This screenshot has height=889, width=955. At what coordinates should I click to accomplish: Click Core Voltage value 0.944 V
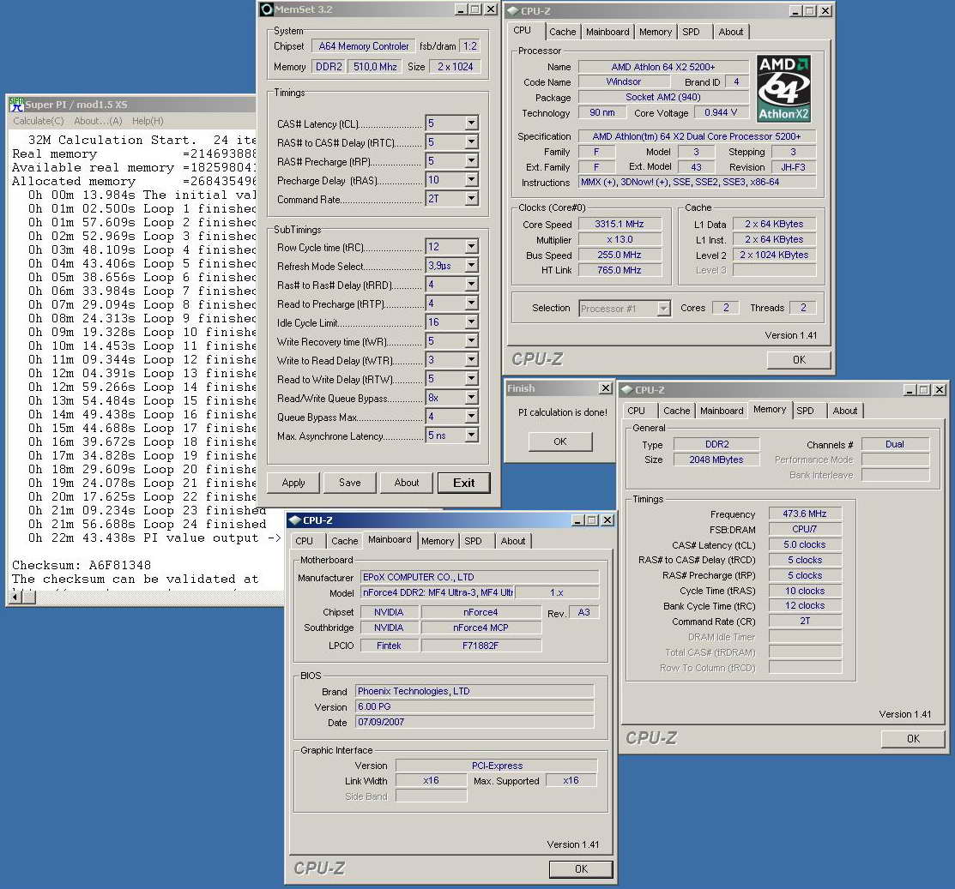(x=721, y=112)
